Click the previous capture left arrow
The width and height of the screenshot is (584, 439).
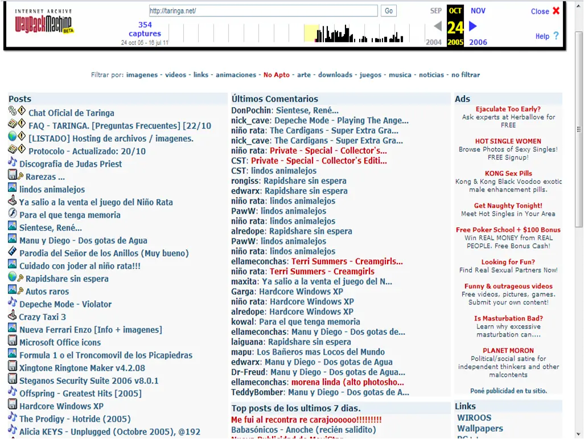coord(438,26)
